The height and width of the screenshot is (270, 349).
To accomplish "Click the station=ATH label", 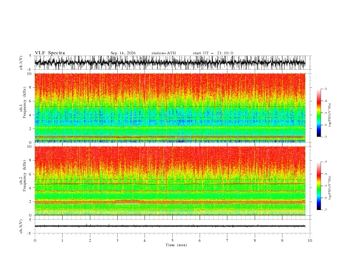I will point(163,53).
